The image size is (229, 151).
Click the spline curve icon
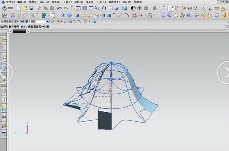tap(141, 15)
